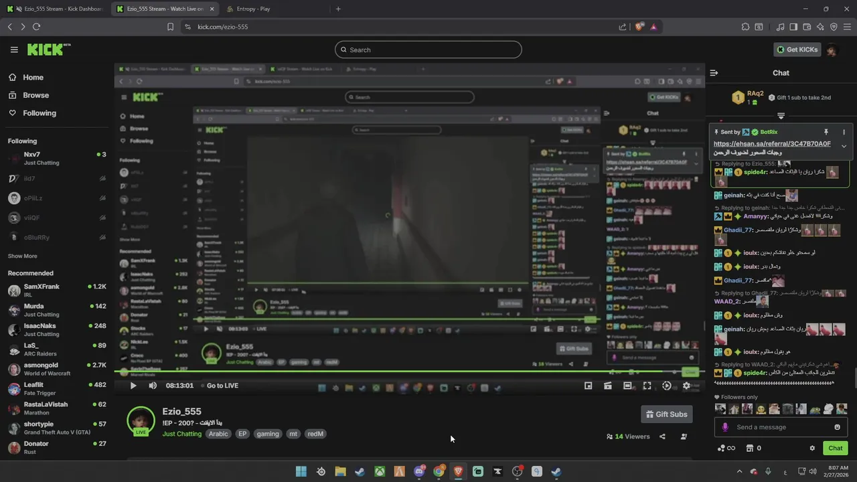857x482 pixels.
Task: Select the Ezio_555 Stream Watch Live tab
Action: pyautogui.click(x=165, y=9)
